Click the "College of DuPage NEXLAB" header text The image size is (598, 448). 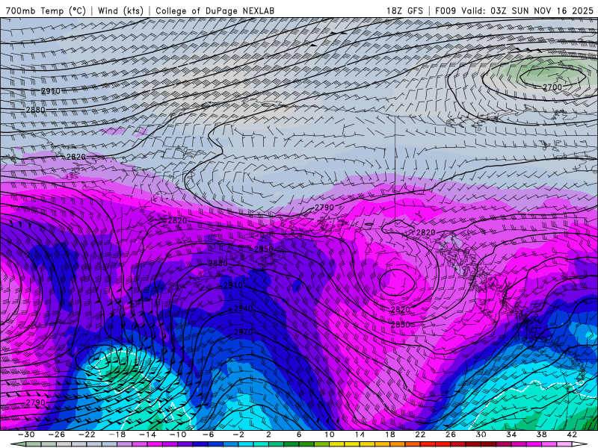215,10
